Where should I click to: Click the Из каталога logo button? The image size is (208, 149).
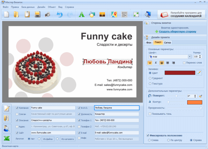pos(68,139)
